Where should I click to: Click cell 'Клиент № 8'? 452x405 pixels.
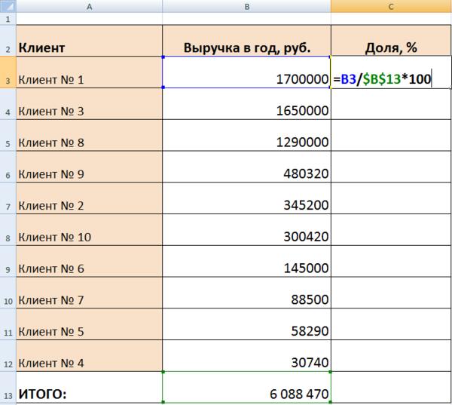coord(90,136)
